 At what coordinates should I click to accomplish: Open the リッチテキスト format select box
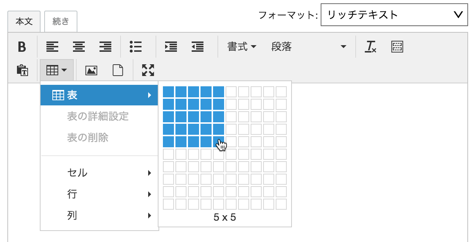tap(394, 15)
